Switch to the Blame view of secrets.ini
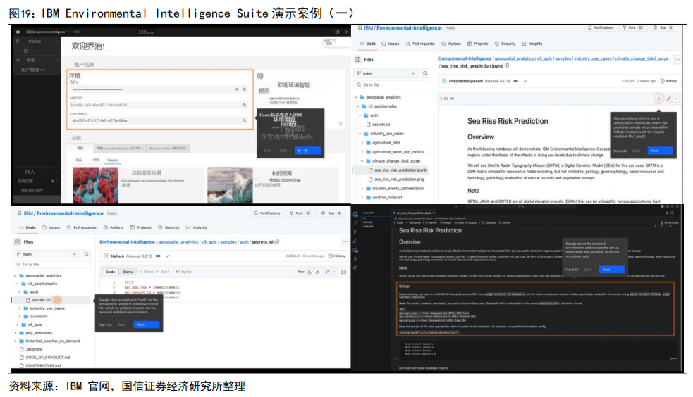 coord(128,272)
